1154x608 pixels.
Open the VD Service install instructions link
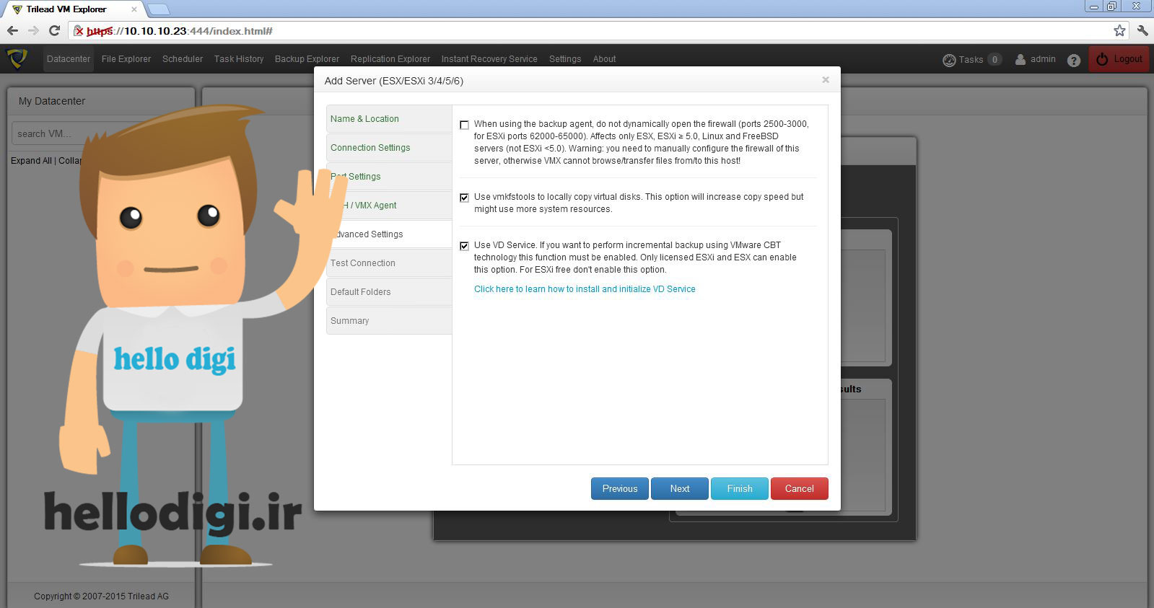[585, 289]
